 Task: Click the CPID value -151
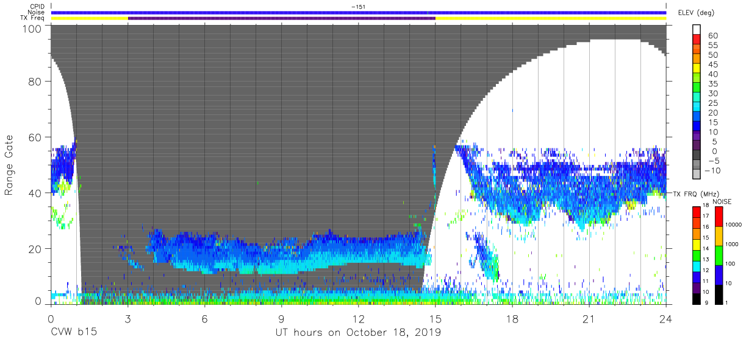pos(359,7)
